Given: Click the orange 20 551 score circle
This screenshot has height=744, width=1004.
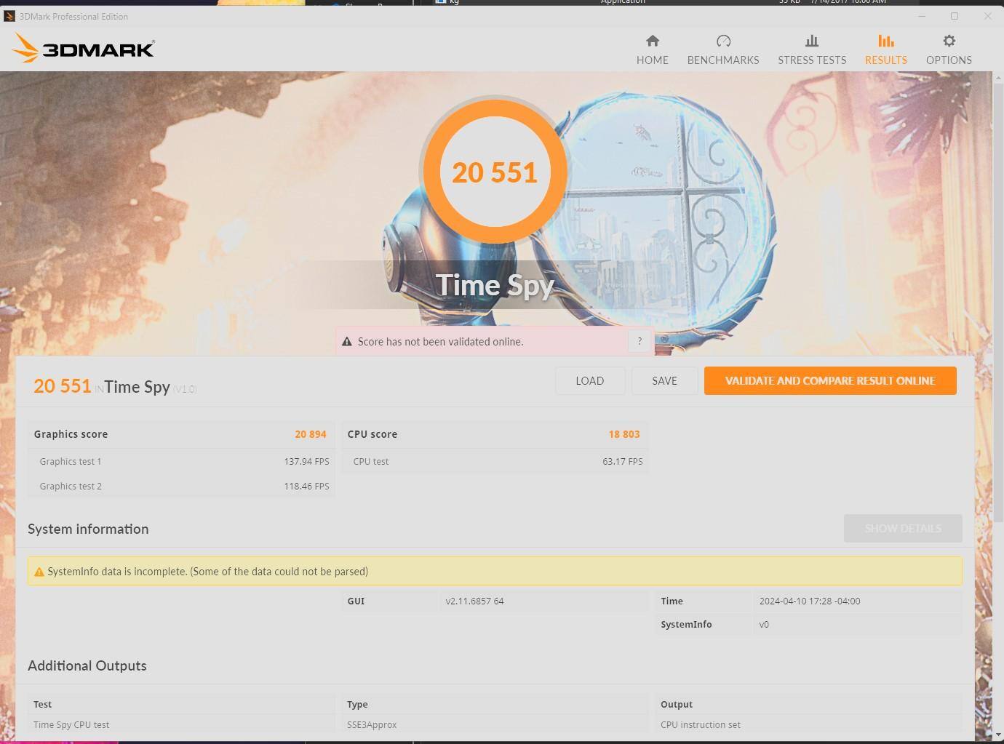Looking at the screenshot, I should 495,172.
